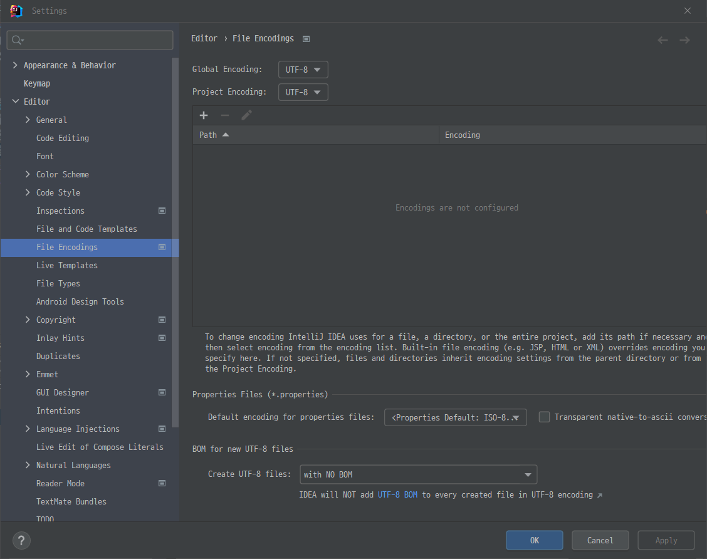Click the back navigation arrow
Image resolution: width=707 pixels, height=559 pixels.
click(663, 40)
